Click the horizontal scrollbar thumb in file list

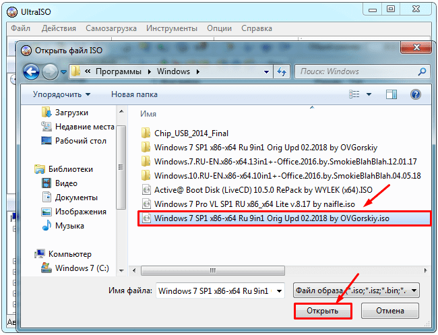click(x=213, y=270)
